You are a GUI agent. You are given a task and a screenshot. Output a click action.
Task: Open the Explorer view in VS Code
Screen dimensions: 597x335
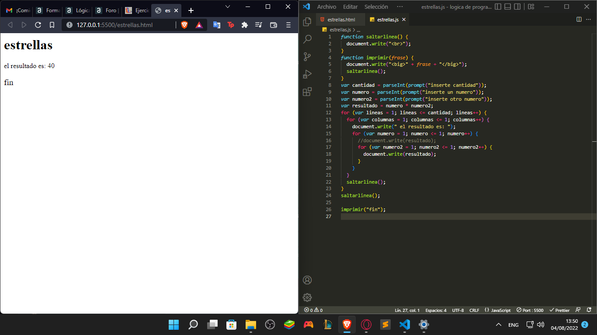tap(307, 21)
